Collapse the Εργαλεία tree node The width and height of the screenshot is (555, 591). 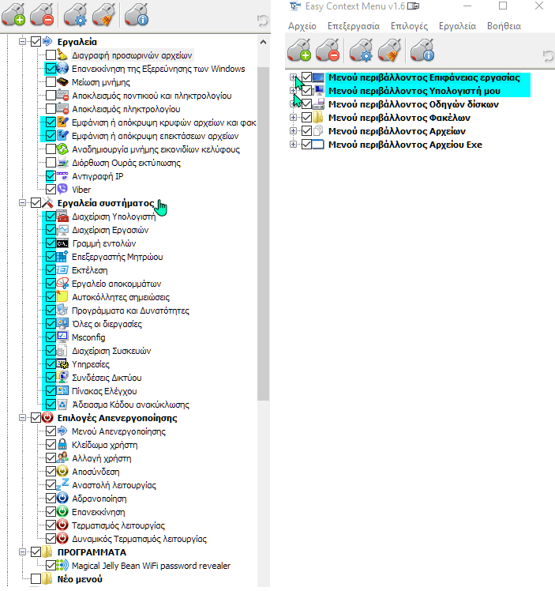(23, 41)
